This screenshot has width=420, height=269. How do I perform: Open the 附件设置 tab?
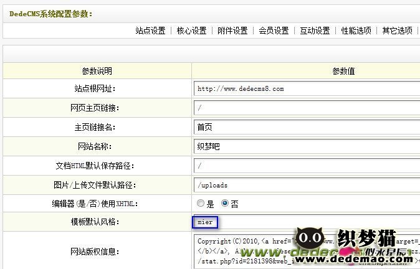point(232,31)
